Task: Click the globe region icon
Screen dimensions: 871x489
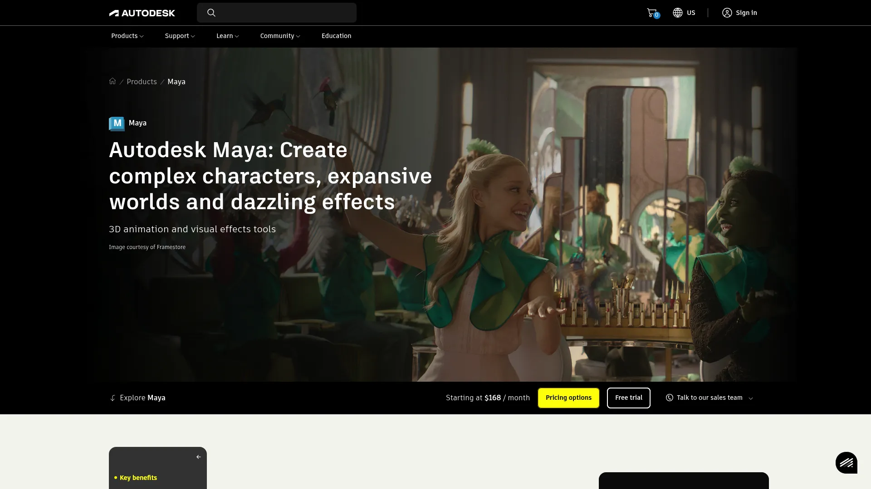Action: (678, 13)
